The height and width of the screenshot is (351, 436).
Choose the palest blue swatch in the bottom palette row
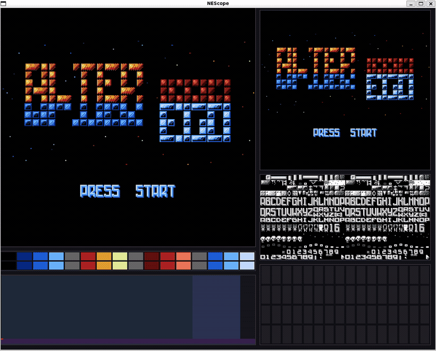[x=247, y=265]
